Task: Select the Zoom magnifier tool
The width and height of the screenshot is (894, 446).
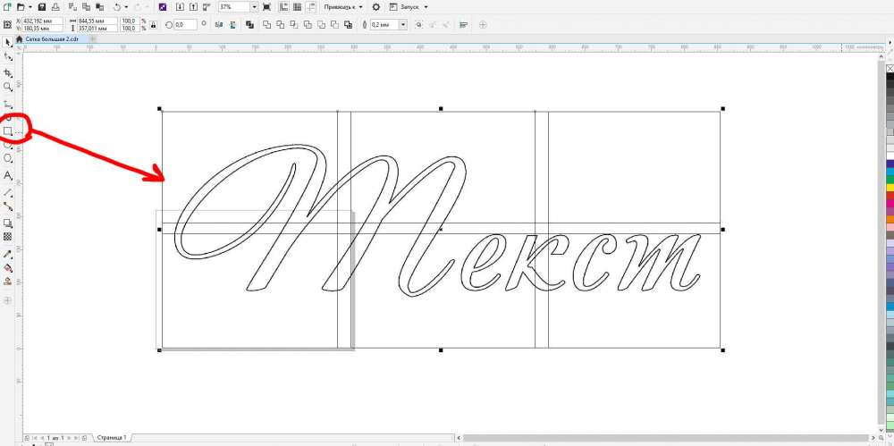Action: (x=8, y=87)
